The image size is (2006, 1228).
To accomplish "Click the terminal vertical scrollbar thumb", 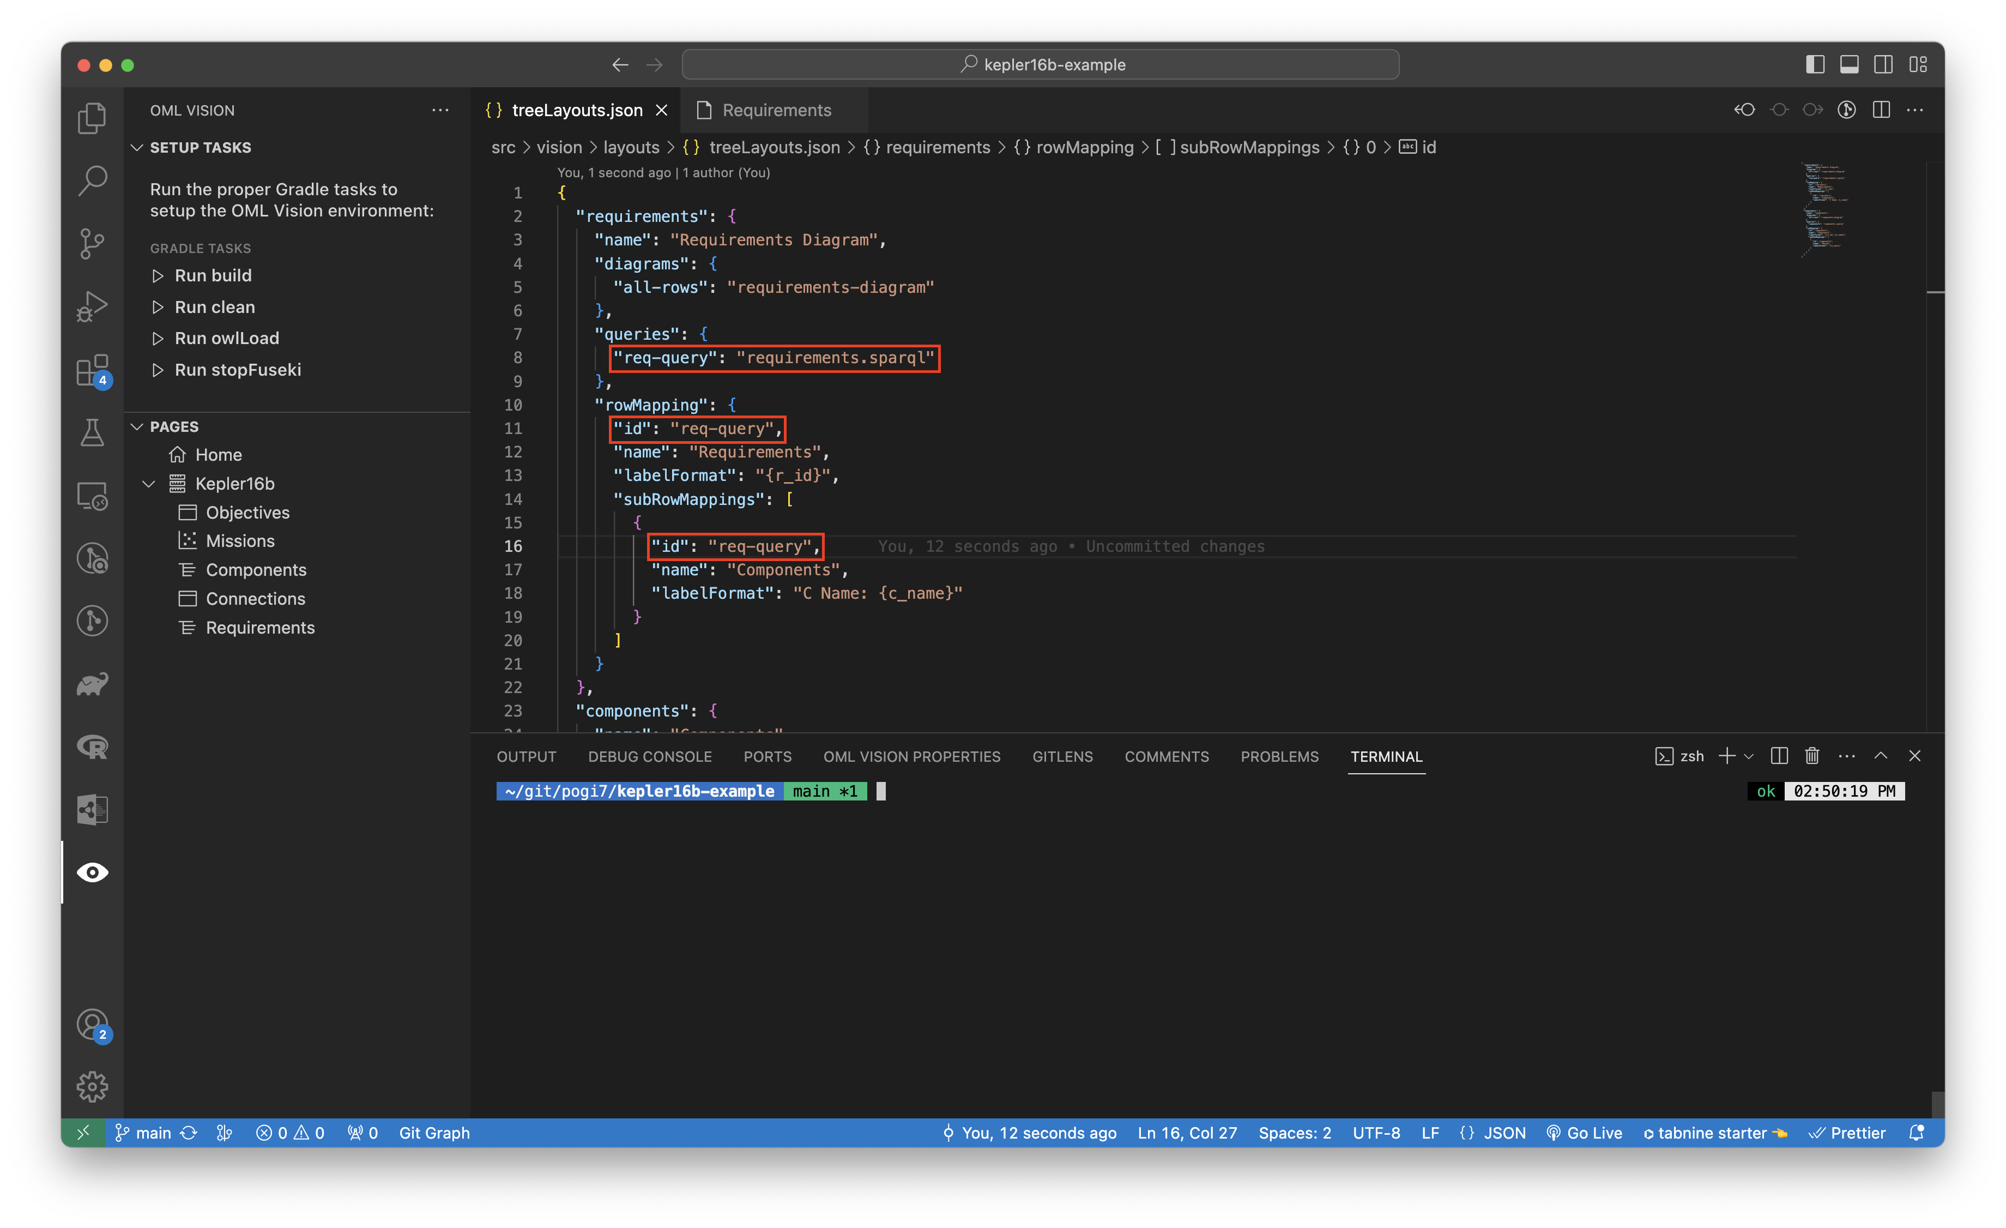I will [x=1938, y=1104].
